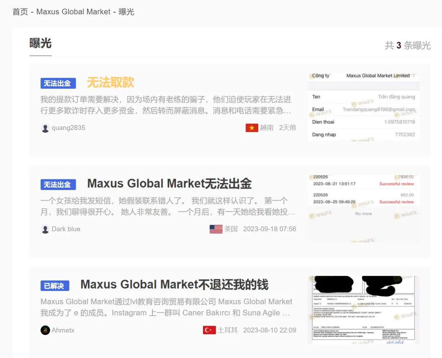Open quang2835 username
Screen dimensions: 442x358
click(x=68, y=128)
